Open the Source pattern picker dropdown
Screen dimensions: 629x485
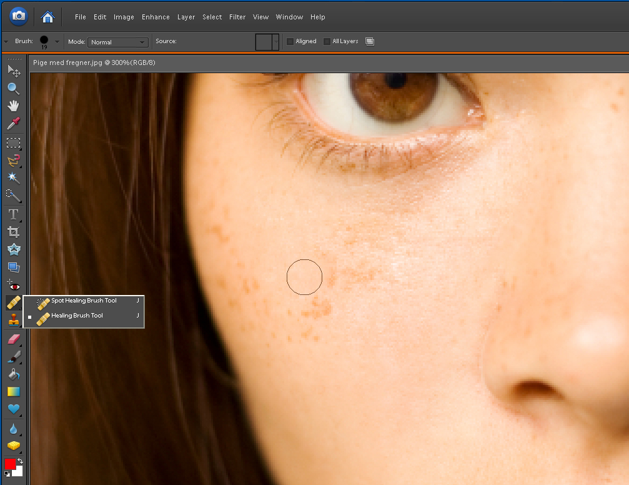click(x=276, y=42)
